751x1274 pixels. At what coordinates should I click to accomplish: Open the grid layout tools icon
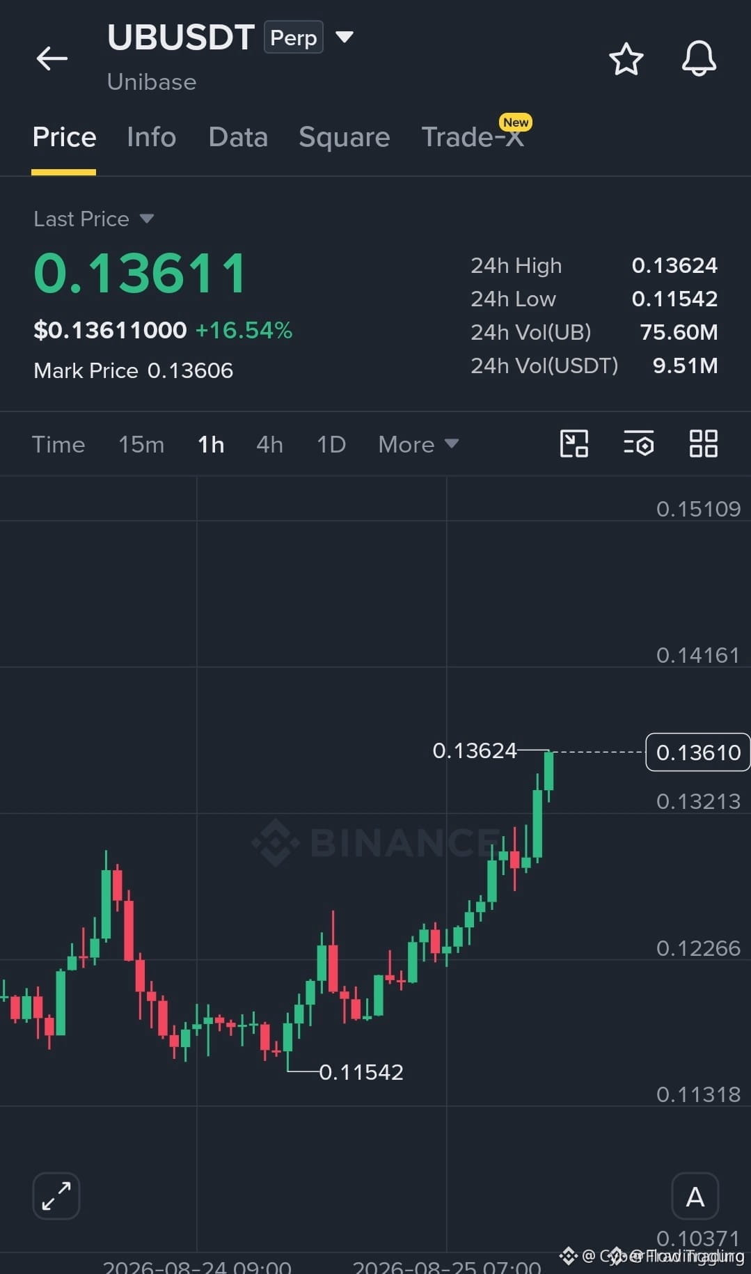coord(703,443)
